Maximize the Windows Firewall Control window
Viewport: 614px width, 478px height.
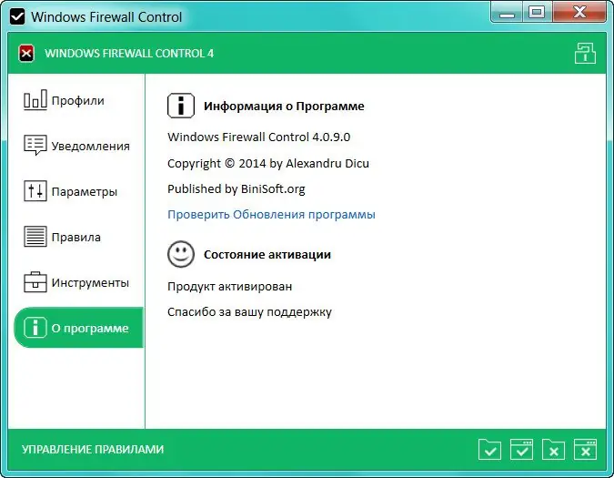click(537, 13)
